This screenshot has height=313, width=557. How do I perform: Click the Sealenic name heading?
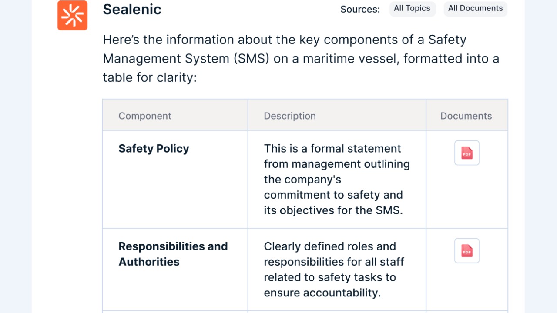[132, 9]
